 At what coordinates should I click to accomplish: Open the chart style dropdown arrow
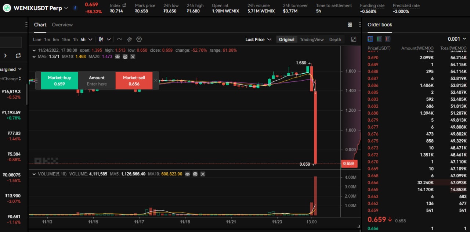[109, 40]
